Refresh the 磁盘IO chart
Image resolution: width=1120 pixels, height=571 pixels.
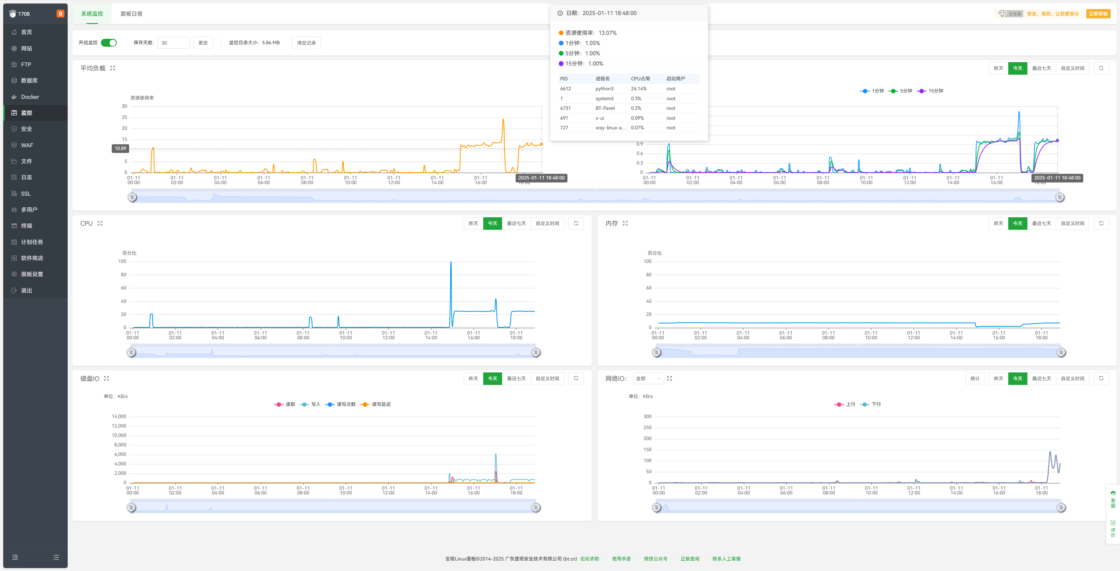[x=576, y=378]
